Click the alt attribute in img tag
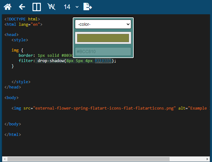212x162 pixels. pos(194,108)
